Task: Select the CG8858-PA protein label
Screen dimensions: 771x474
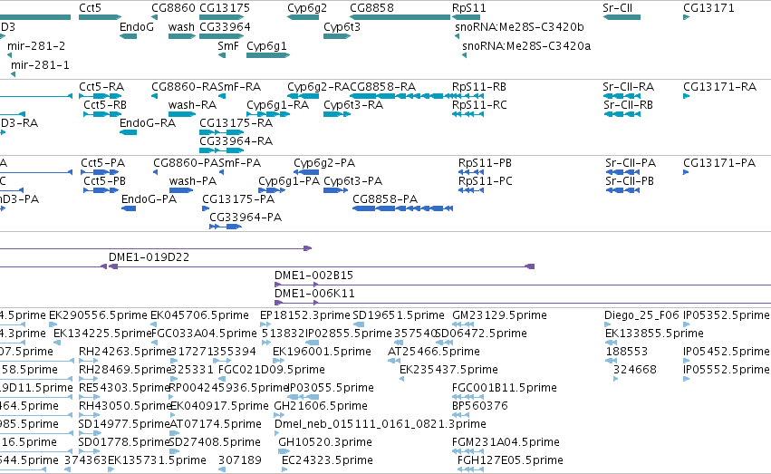Action: click(385, 199)
